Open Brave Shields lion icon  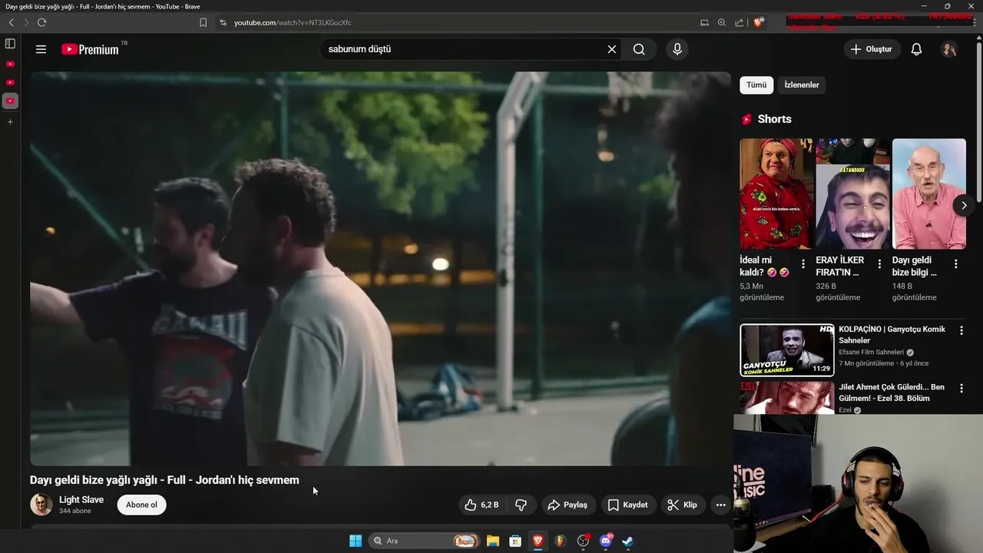click(759, 22)
